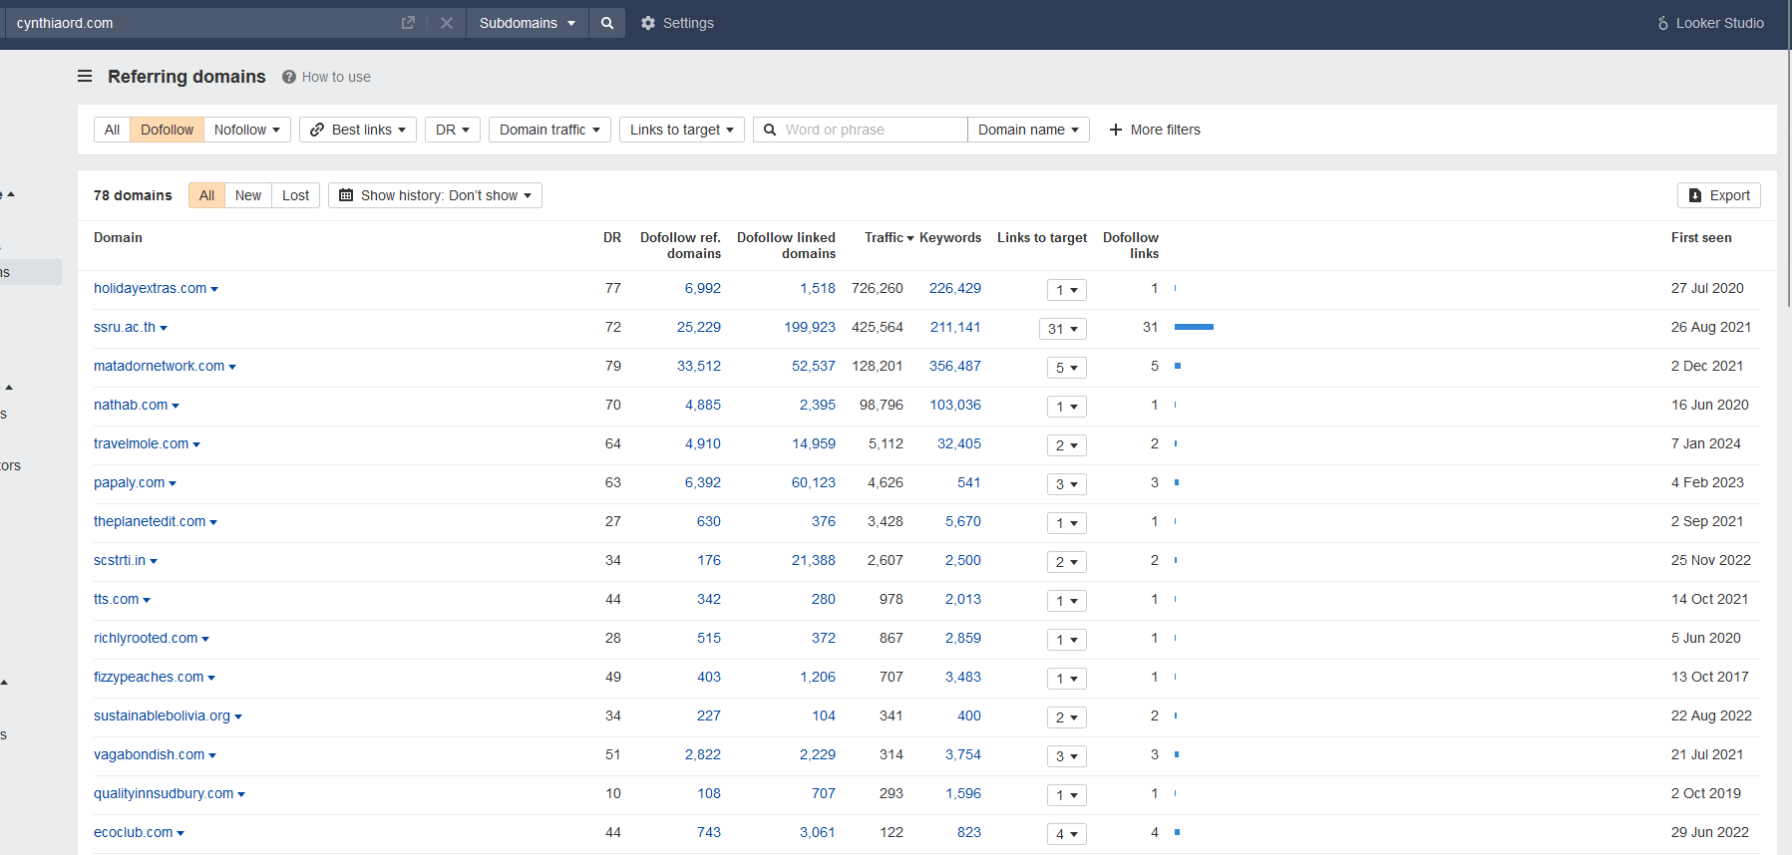This screenshot has height=855, width=1792.
Task: Toggle the hamburger sidebar menu
Action: click(x=85, y=77)
